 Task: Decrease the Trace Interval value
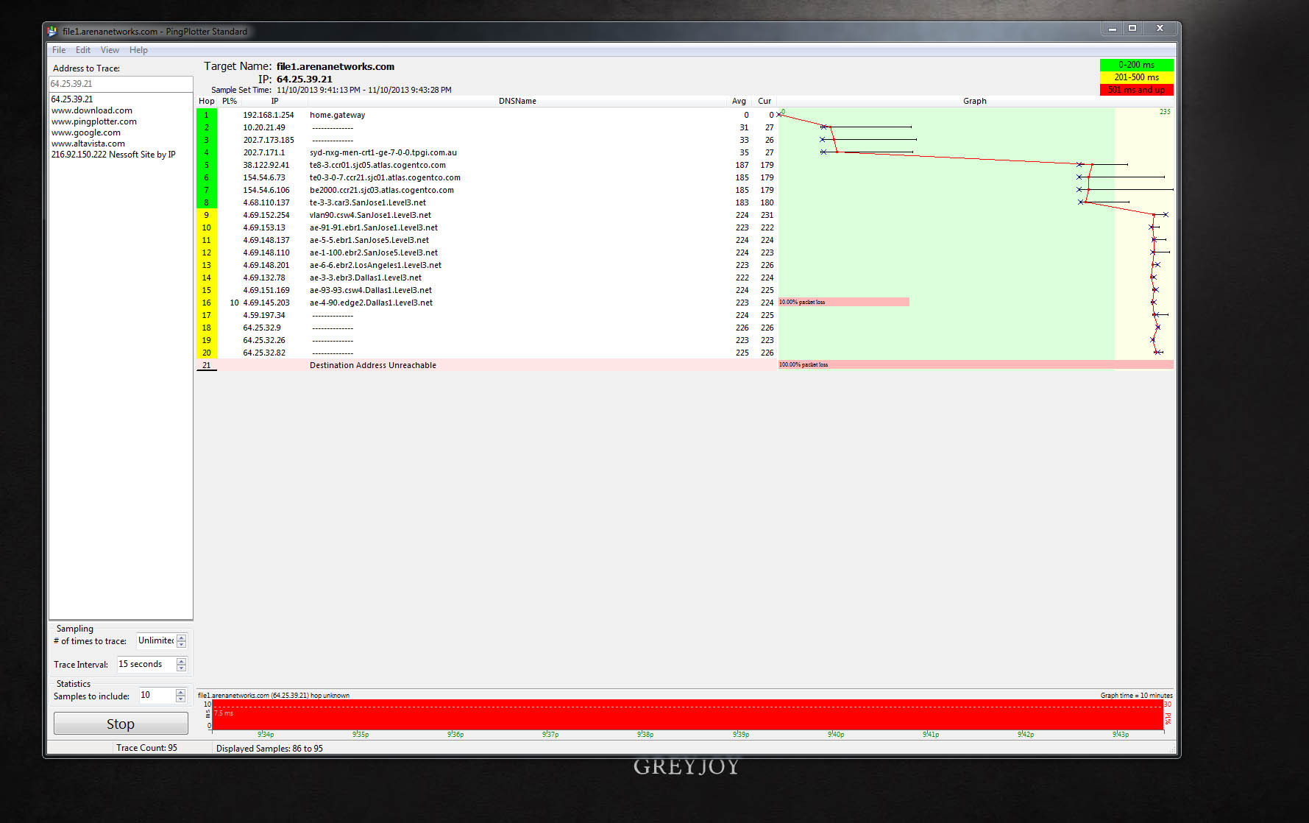point(181,668)
